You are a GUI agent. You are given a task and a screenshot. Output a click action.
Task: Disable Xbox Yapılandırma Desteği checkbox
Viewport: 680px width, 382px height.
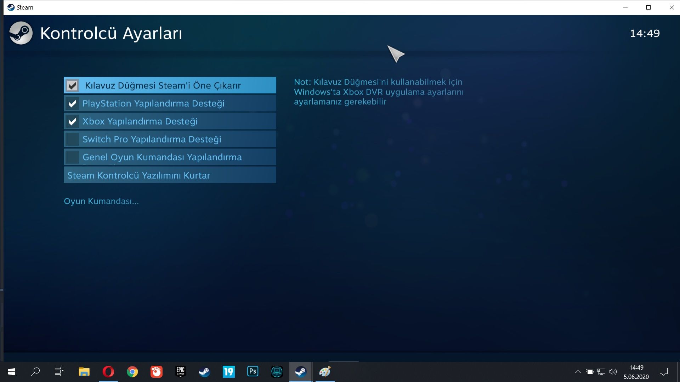pos(72,121)
